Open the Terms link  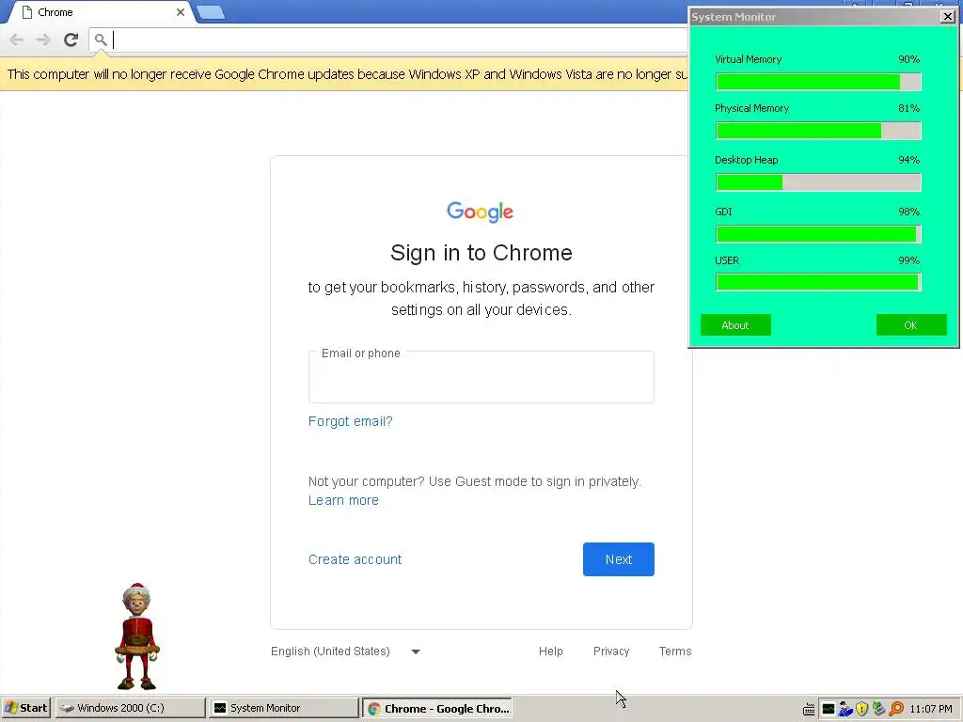pos(675,651)
